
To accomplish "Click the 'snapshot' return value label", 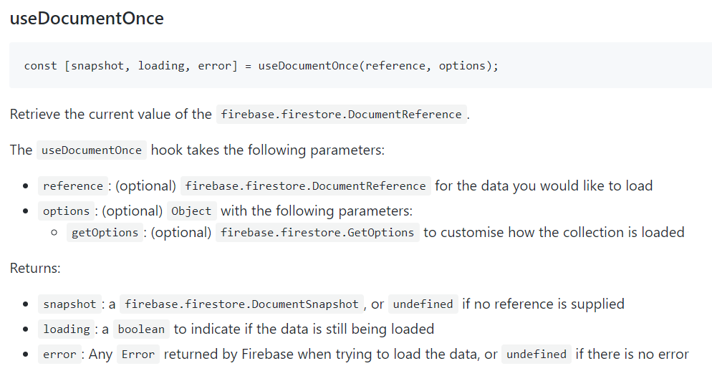I will 69,304.
